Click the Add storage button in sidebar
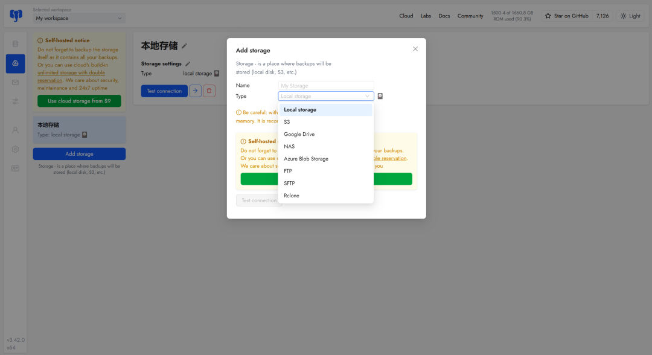Screen dimensions: 652x355 79,154
